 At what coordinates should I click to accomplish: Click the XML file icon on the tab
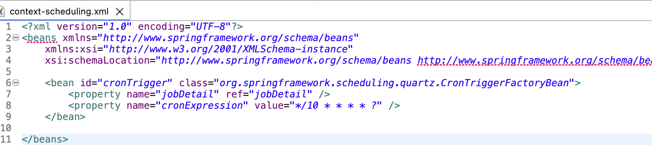[x=2, y=11]
